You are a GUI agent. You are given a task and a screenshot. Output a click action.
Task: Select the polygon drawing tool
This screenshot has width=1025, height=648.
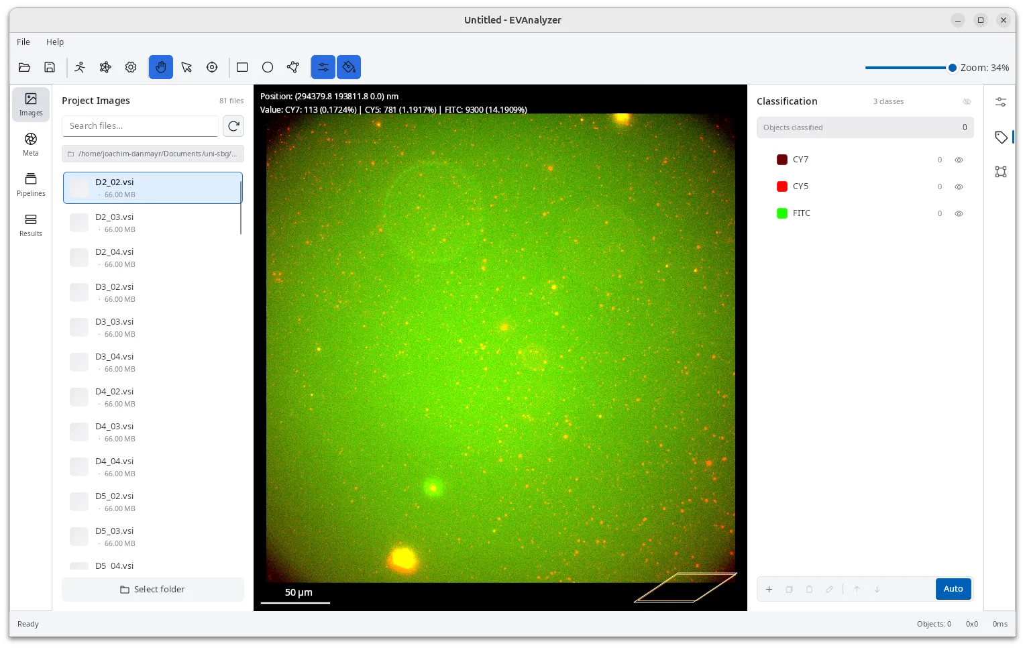(x=293, y=67)
